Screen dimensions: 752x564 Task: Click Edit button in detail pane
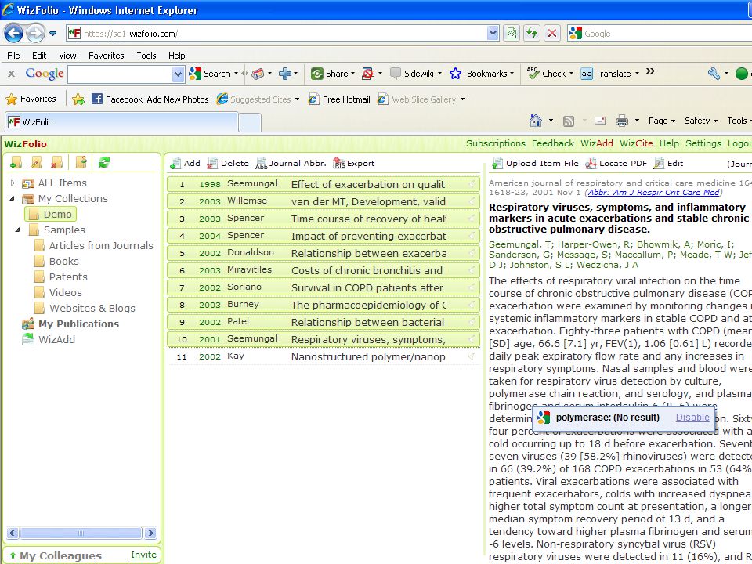[x=668, y=164]
